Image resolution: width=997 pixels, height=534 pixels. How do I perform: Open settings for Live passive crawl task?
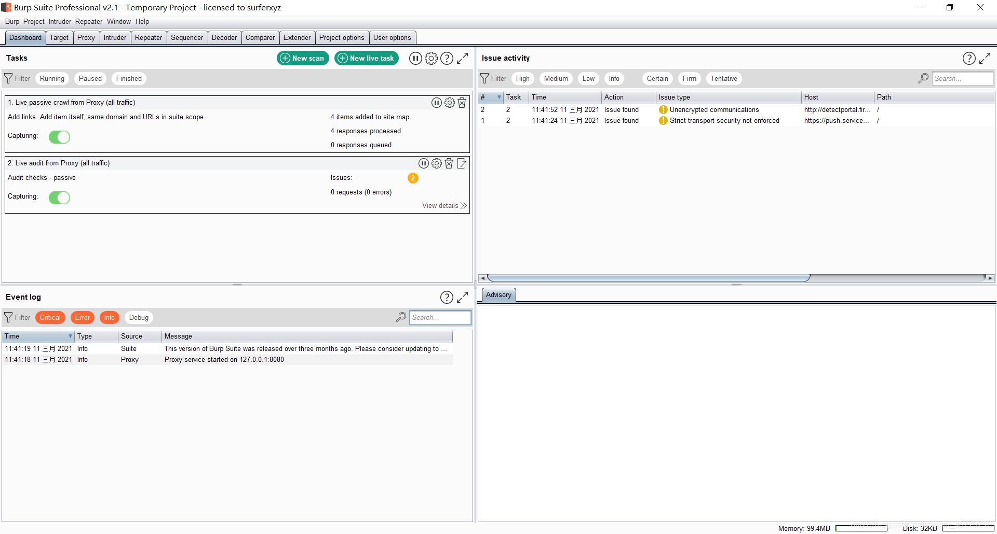[x=450, y=103]
